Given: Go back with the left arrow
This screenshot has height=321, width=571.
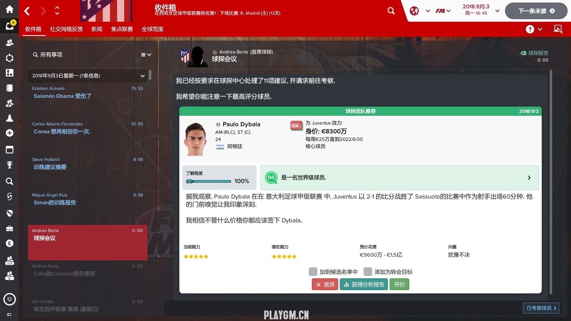Looking at the screenshot, I should pos(27,11).
